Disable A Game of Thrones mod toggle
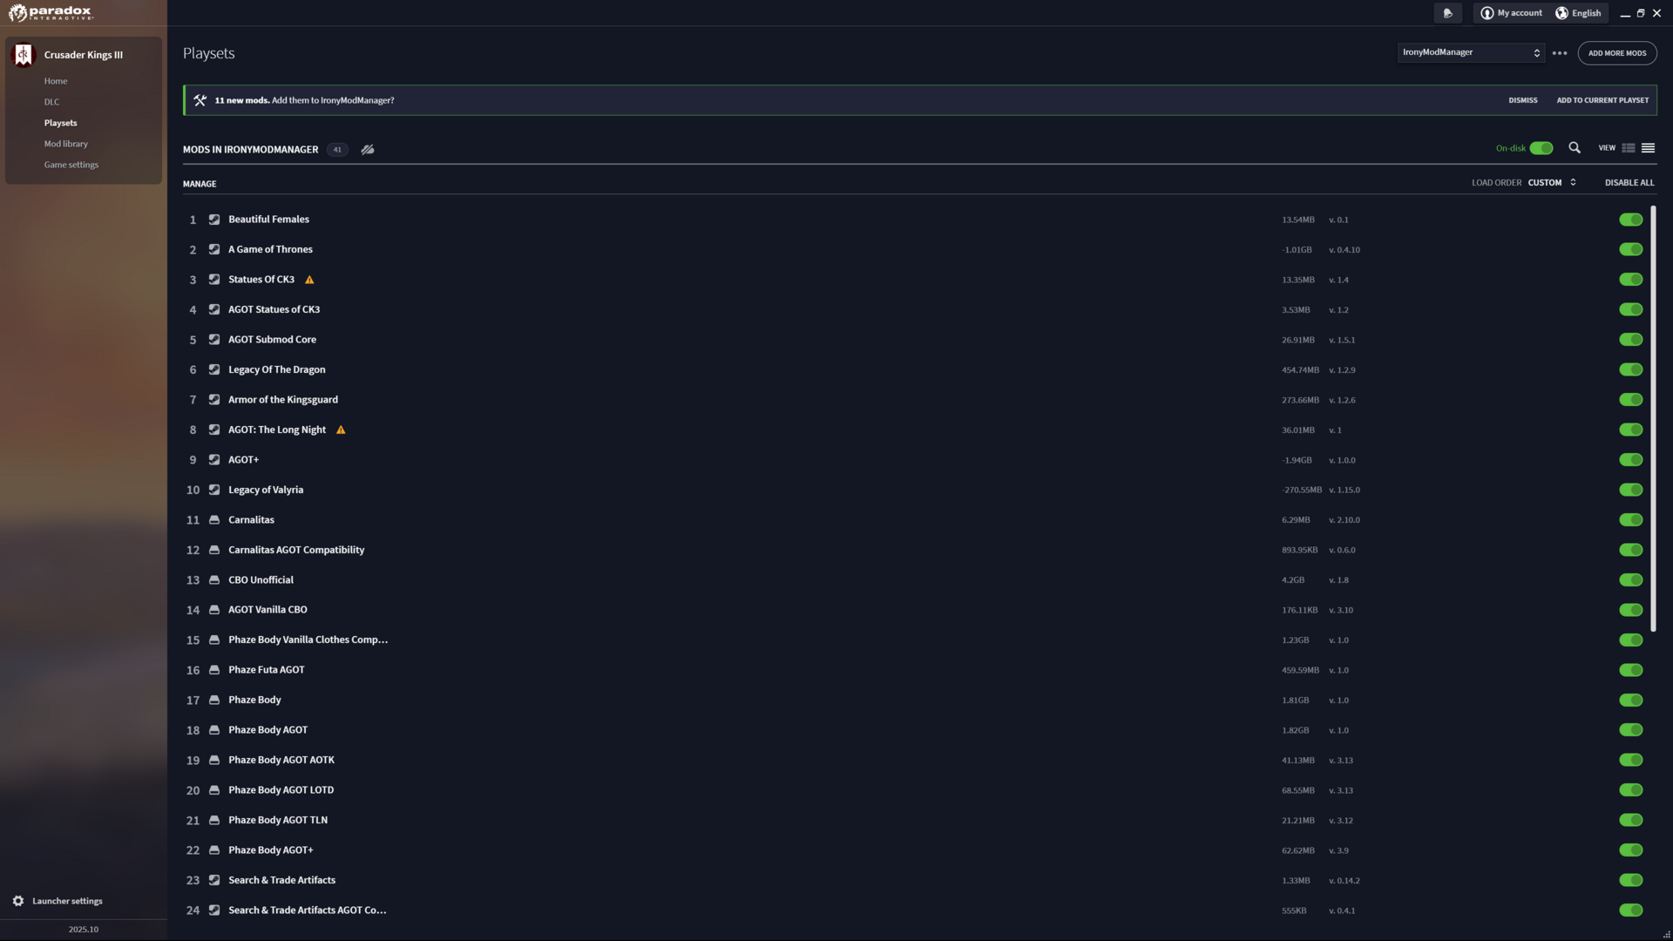This screenshot has height=941, width=1673. pos(1631,249)
